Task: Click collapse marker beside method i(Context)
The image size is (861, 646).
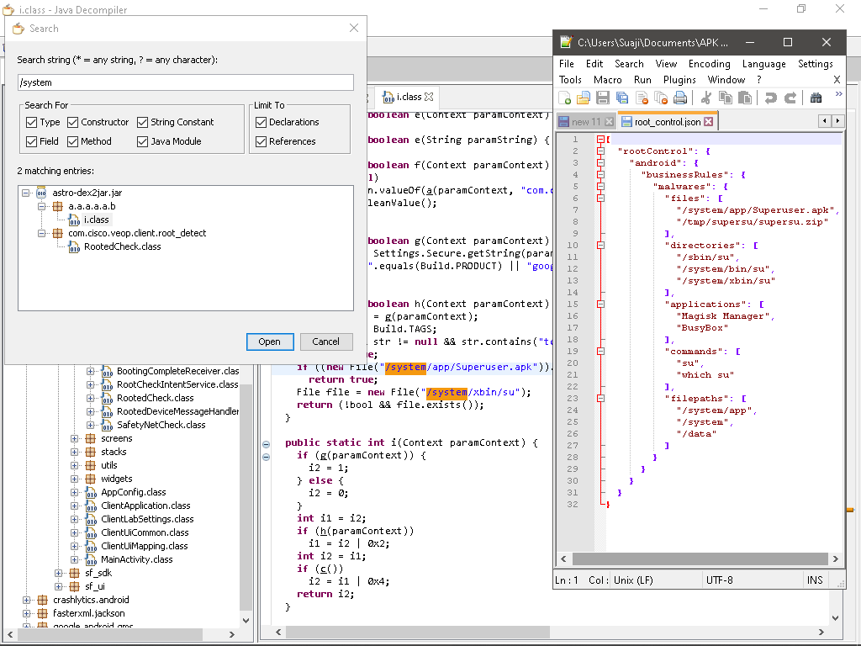Action: [266, 444]
